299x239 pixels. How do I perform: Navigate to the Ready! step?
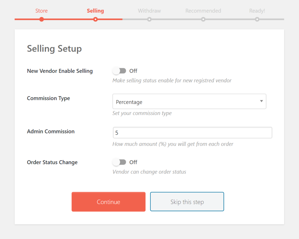pyautogui.click(x=257, y=11)
